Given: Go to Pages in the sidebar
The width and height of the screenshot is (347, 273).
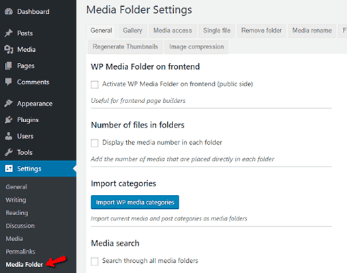Looking at the screenshot, I should click(26, 66).
